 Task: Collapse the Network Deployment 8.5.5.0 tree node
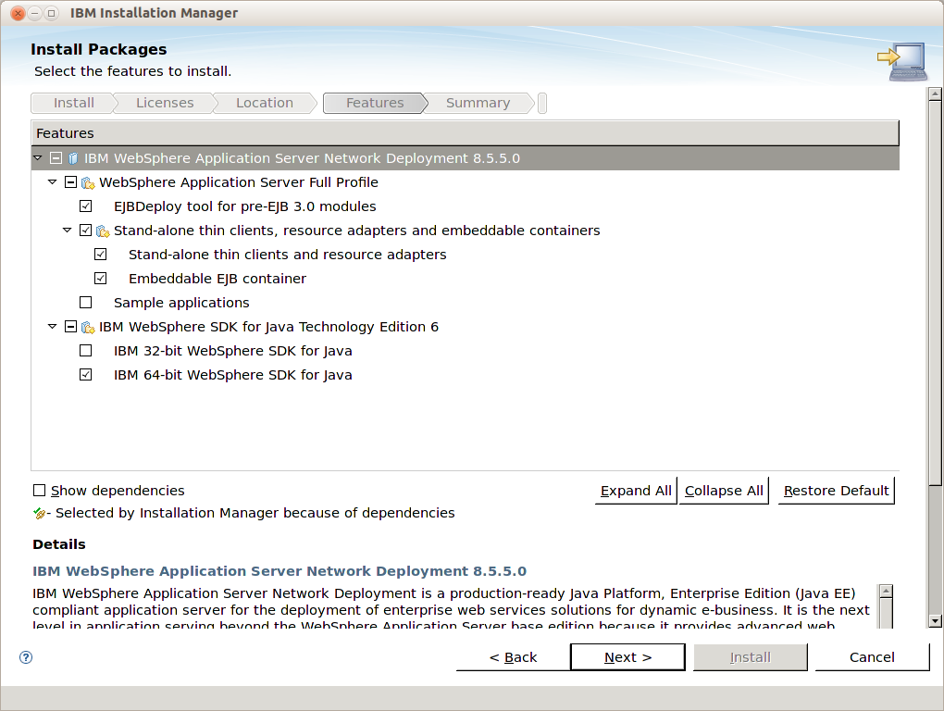click(38, 157)
